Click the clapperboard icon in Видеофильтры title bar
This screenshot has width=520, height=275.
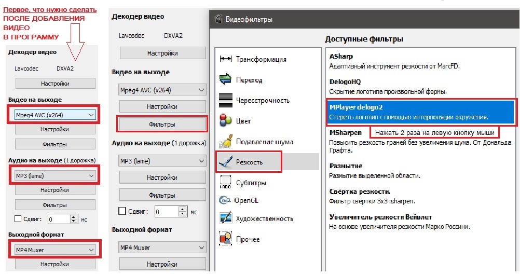[218, 19]
